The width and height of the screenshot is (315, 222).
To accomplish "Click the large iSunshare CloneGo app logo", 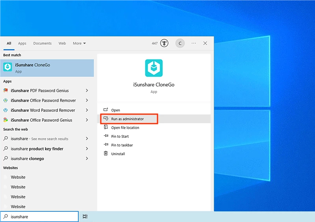I will [154, 68].
